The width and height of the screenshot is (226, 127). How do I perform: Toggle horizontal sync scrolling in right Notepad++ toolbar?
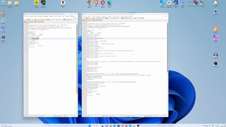tap(116, 18)
